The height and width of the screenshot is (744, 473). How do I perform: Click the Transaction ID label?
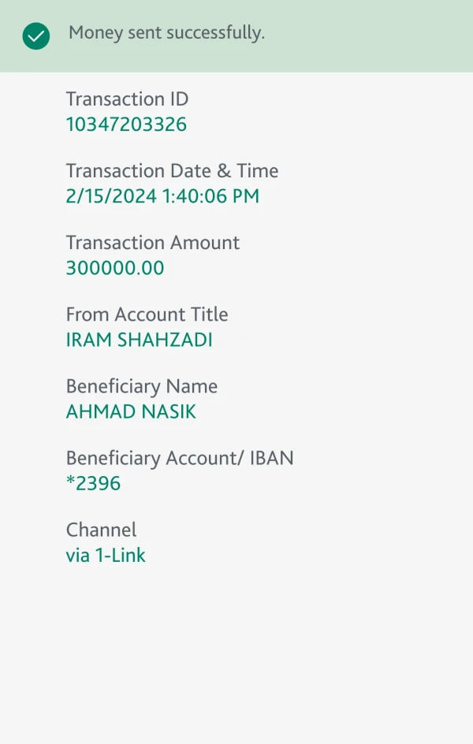point(127,99)
